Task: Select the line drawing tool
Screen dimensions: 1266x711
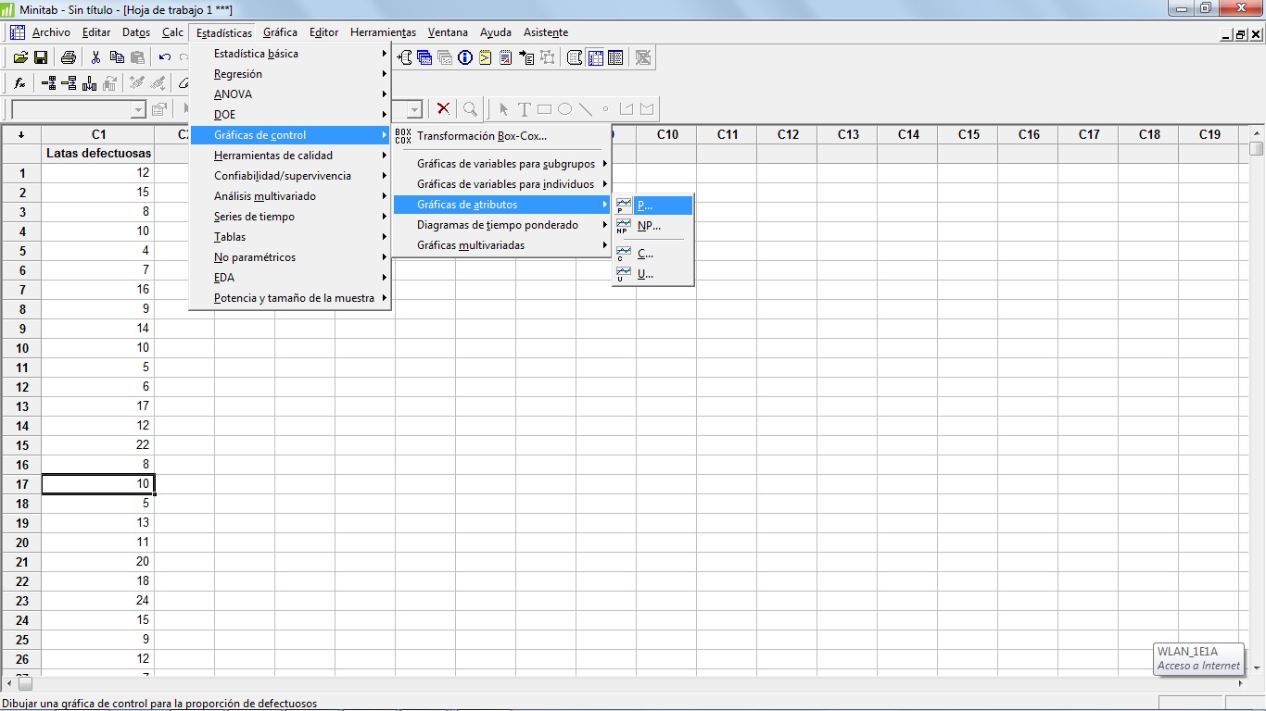Action: tap(586, 109)
